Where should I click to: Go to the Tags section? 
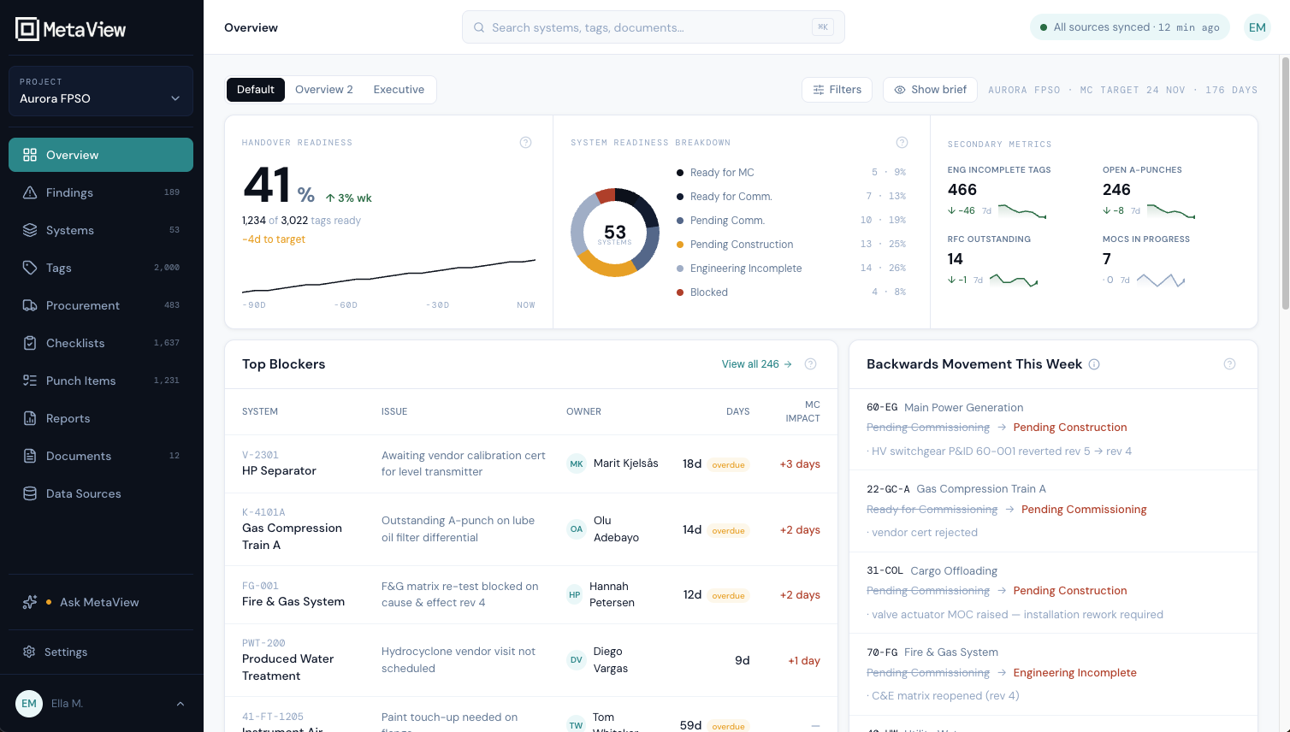(x=101, y=268)
